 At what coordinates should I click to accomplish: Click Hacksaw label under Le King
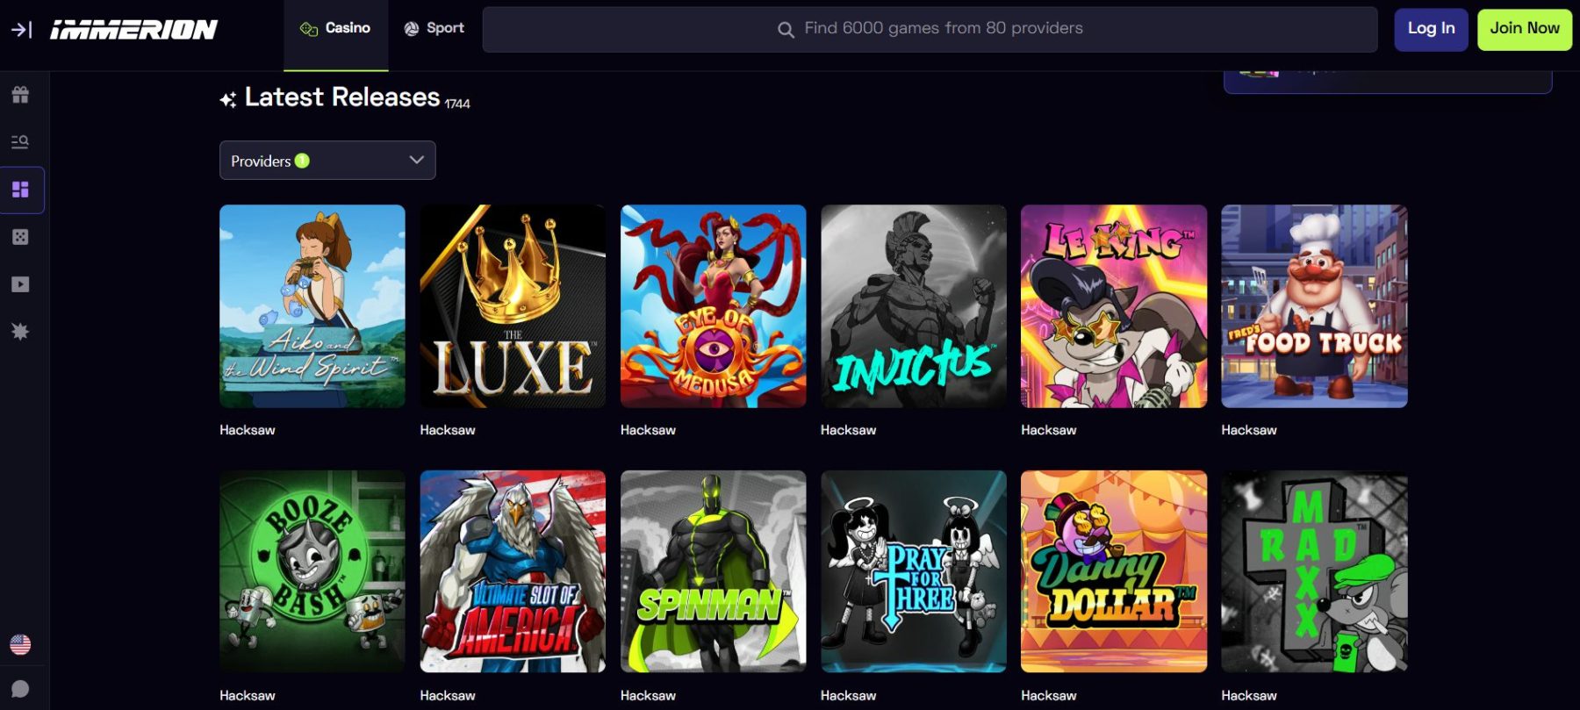pyautogui.click(x=1048, y=430)
